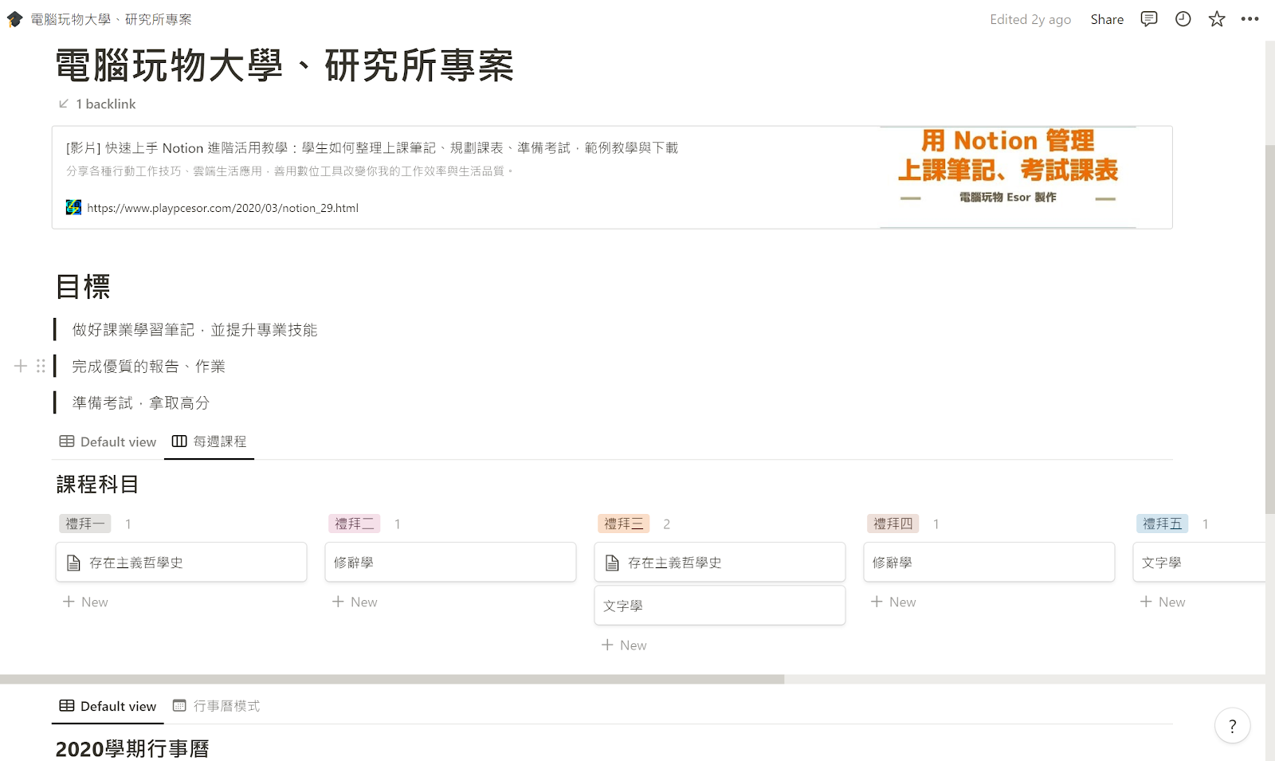Click the 禮拜二 pink column tag

[354, 524]
